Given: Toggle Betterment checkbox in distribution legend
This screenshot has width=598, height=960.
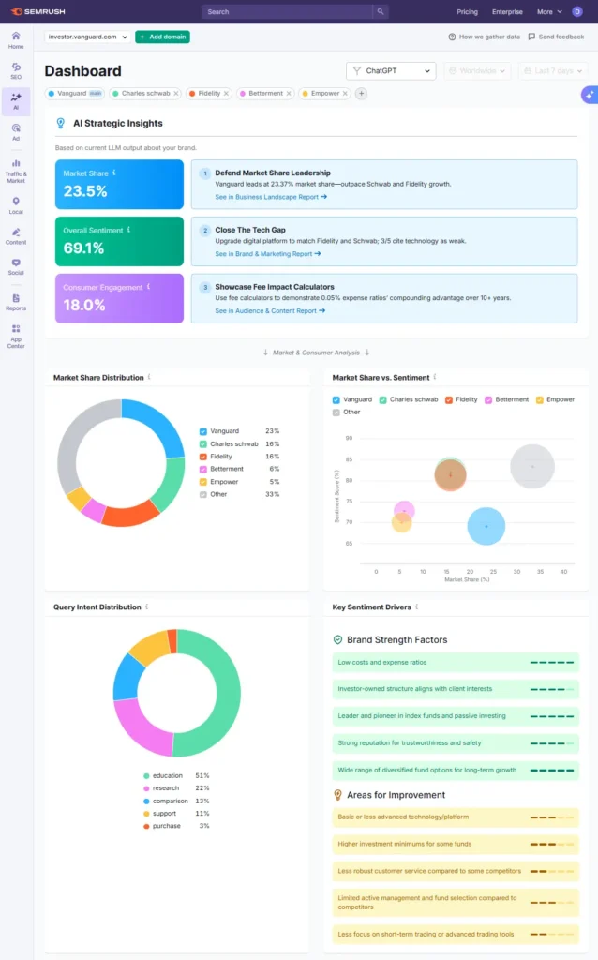Looking at the screenshot, I should tap(203, 469).
